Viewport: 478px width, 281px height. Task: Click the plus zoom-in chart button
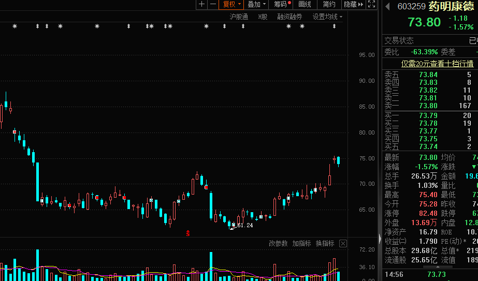click(x=201, y=5)
